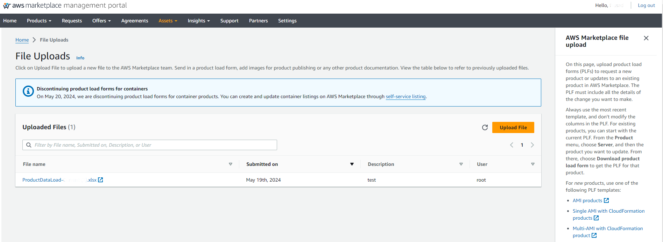Click the 'File Uploads' breadcrumb text
Viewport: 663px width, 242px height.
(x=54, y=40)
